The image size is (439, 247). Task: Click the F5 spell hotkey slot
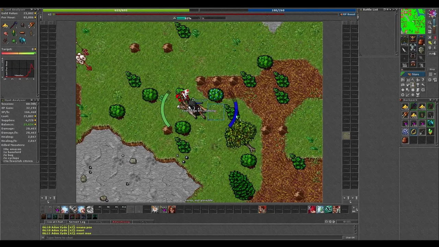[x=81, y=209]
